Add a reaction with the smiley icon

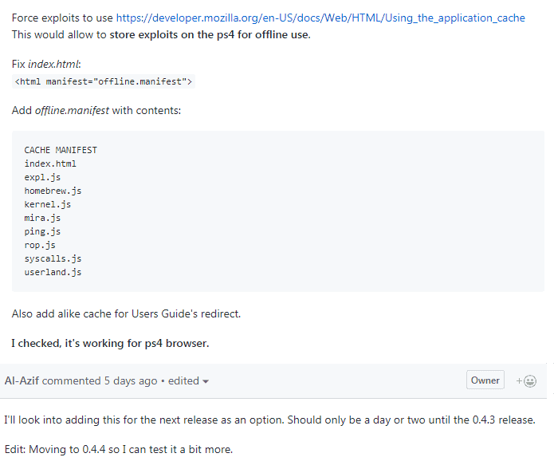pos(526,381)
